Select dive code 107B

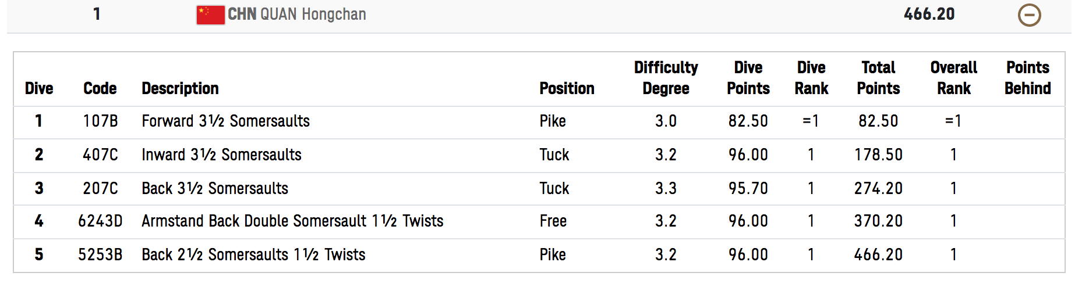(x=100, y=121)
